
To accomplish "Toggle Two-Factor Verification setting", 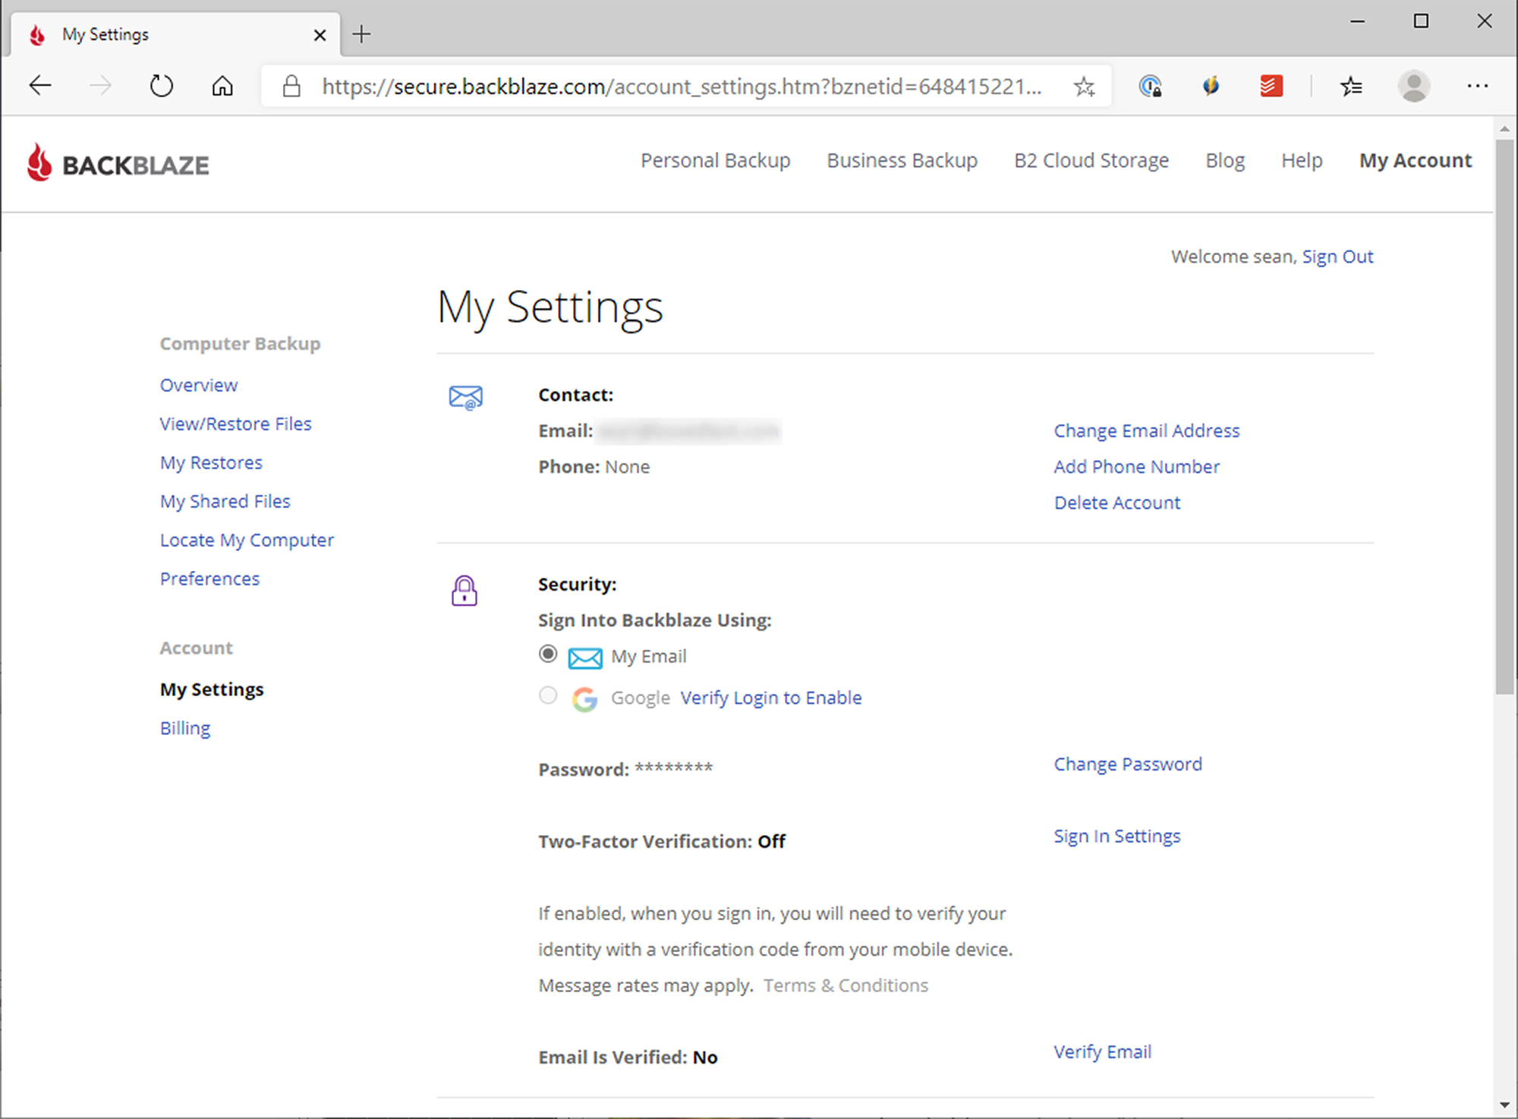I will [1117, 836].
